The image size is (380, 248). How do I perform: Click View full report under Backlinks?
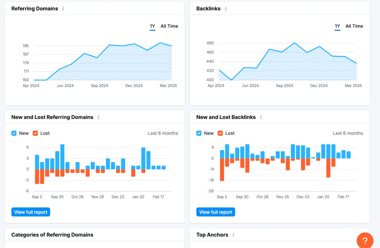(x=216, y=212)
